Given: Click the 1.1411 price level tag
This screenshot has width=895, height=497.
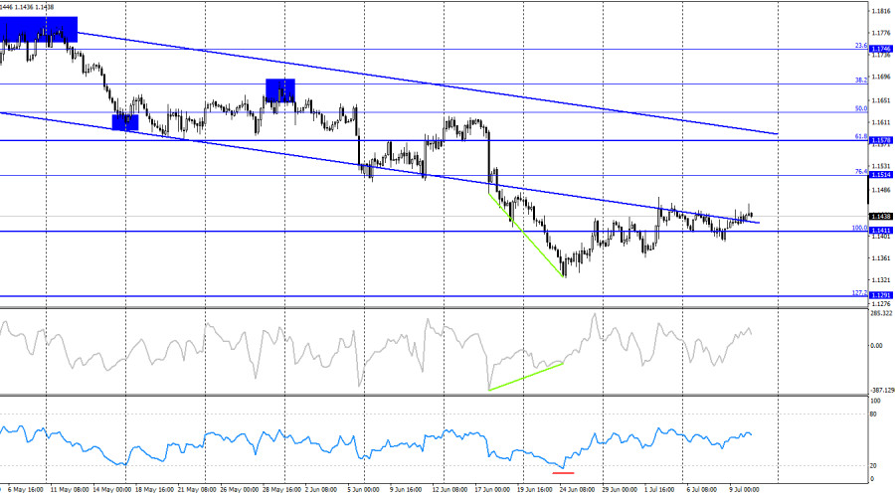Looking at the screenshot, I should 880,231.
